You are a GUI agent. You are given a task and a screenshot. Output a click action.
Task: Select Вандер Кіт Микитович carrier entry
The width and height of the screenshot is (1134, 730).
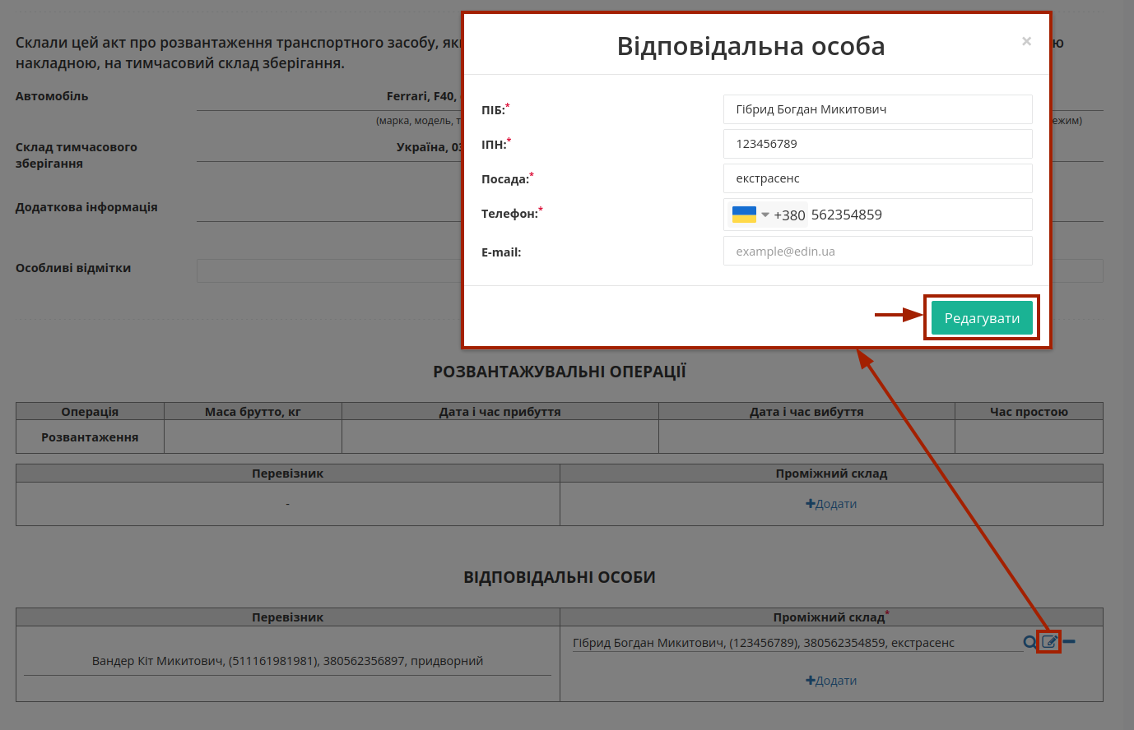coord(287,661)
